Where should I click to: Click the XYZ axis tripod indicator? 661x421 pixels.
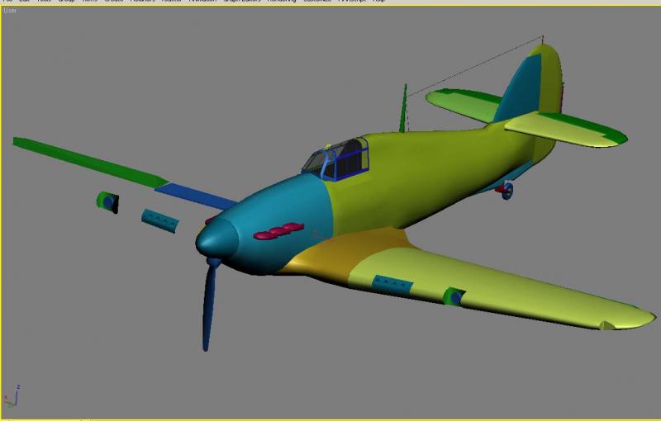point(11,396)
